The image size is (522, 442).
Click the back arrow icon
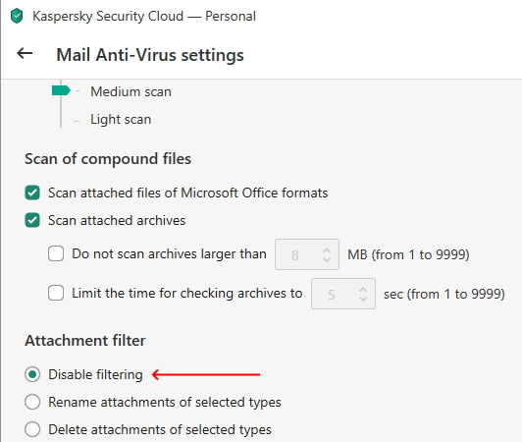pos(25,53)
